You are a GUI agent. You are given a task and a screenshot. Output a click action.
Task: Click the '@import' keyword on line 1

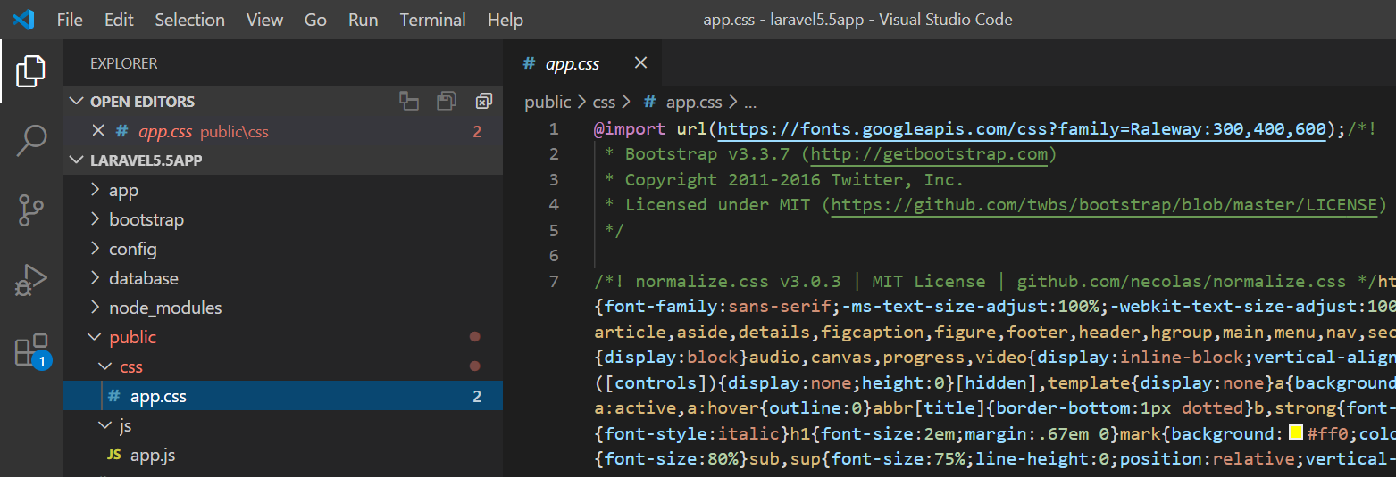pos(630,129)
